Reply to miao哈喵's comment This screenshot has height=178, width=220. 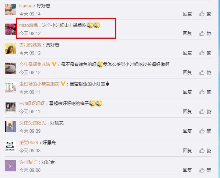(x=187, y=34)
